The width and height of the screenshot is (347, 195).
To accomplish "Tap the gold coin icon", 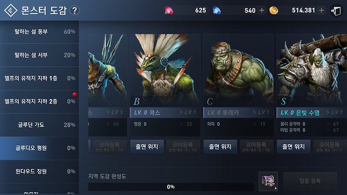I will 274,11.
